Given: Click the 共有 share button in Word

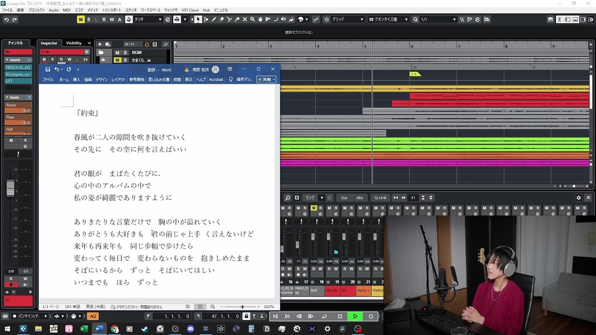Looking at the screenshot, I should pyautogui.click(x=266, y=80).
